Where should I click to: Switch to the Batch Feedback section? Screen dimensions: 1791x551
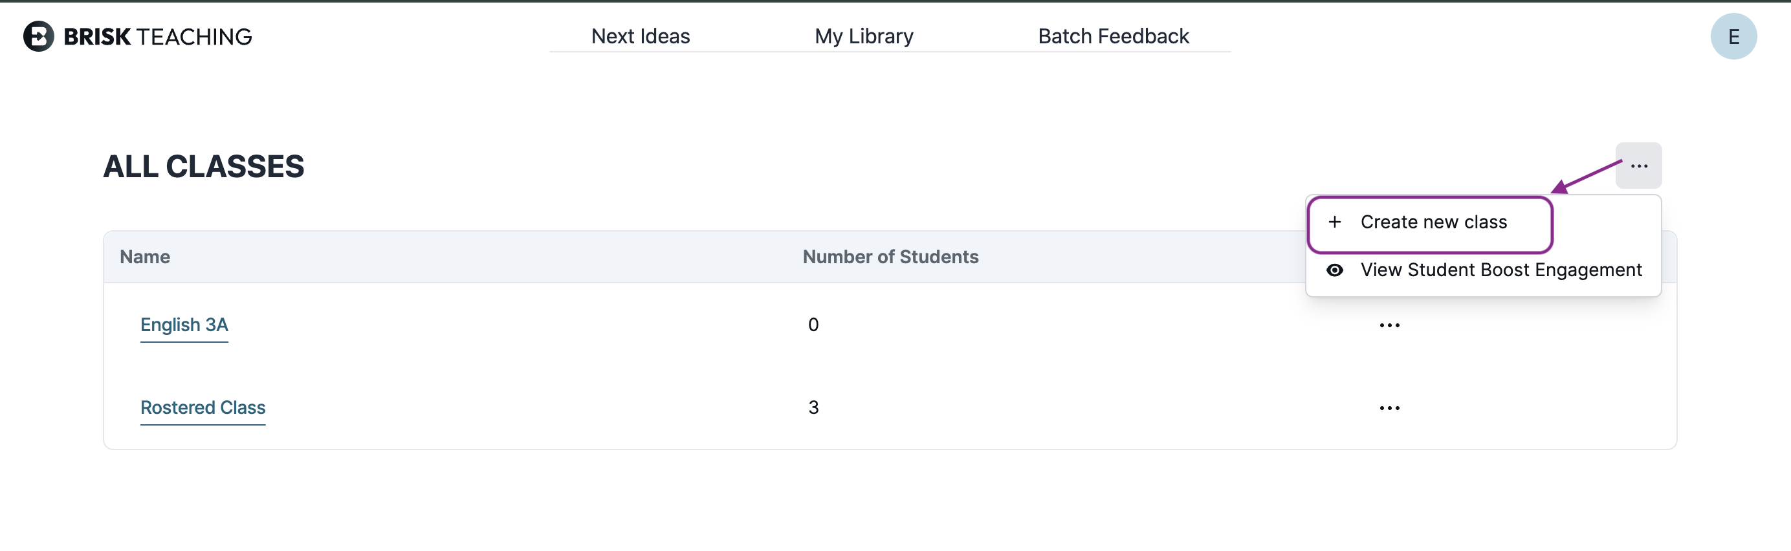tap(1113, 36)
